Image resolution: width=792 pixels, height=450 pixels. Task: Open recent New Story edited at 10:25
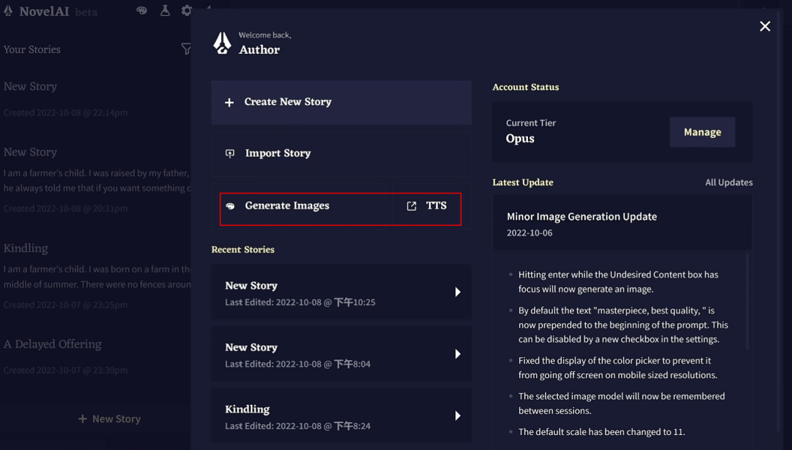click(x=341, y=292)
